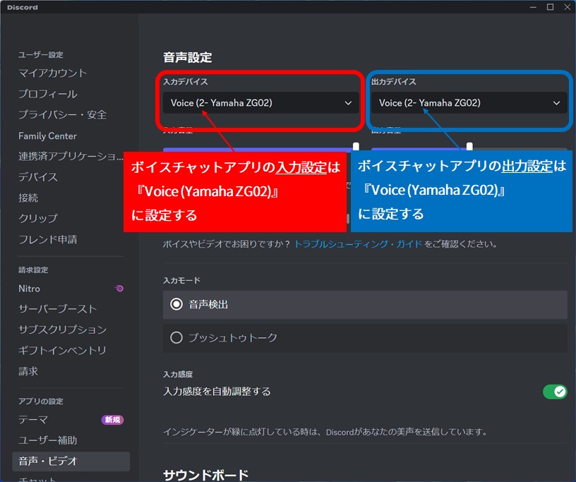Click the chevron arrow of 入力デバイス dropdown
576x482 pixels.
point(348,103)
